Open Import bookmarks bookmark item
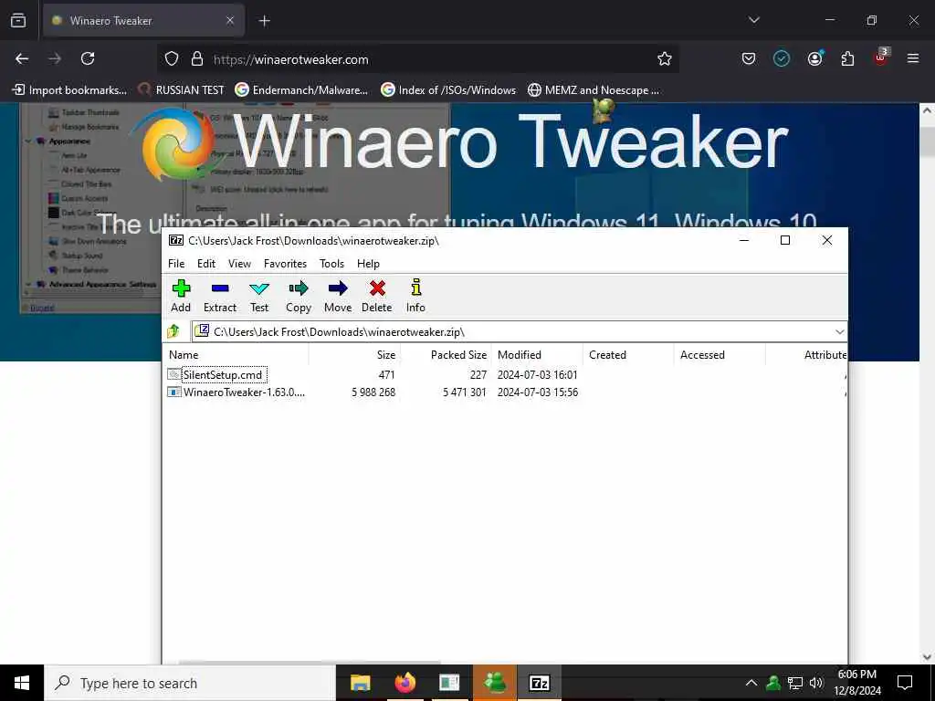 point(70,90)
